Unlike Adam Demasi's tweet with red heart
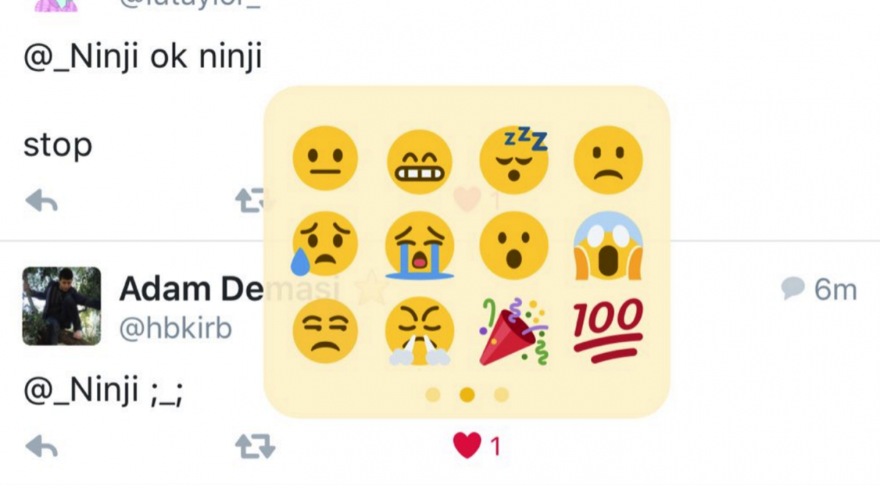This screenshot has height=485, width=880. coord(467,445)
